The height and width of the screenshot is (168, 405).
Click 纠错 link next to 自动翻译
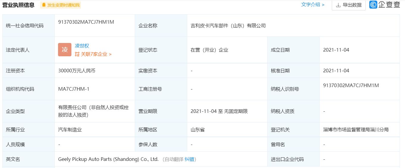pyautogui.click(x=189, y=159)
